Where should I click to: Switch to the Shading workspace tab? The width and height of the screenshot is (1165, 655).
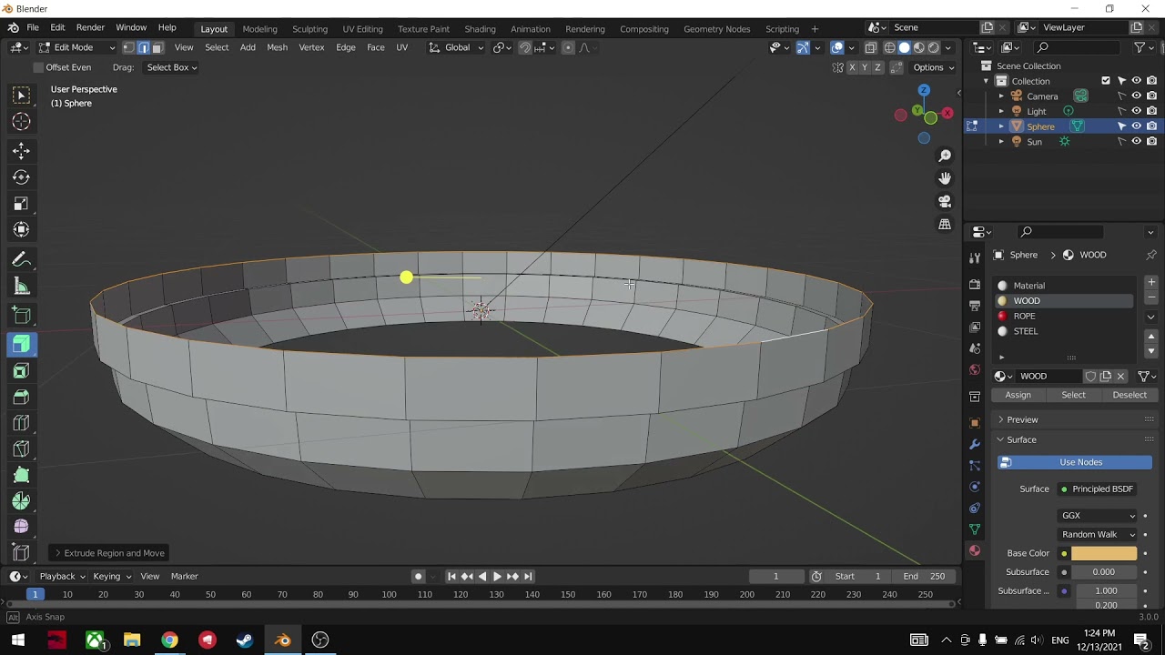tap(480, 29)
